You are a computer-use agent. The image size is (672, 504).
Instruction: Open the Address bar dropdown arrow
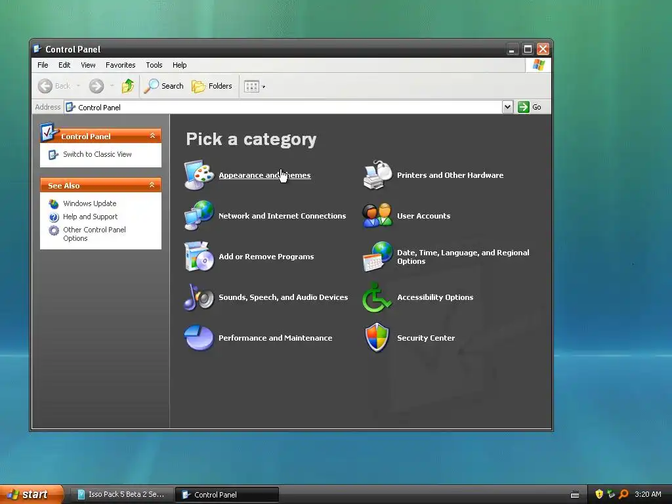point(507,107)
